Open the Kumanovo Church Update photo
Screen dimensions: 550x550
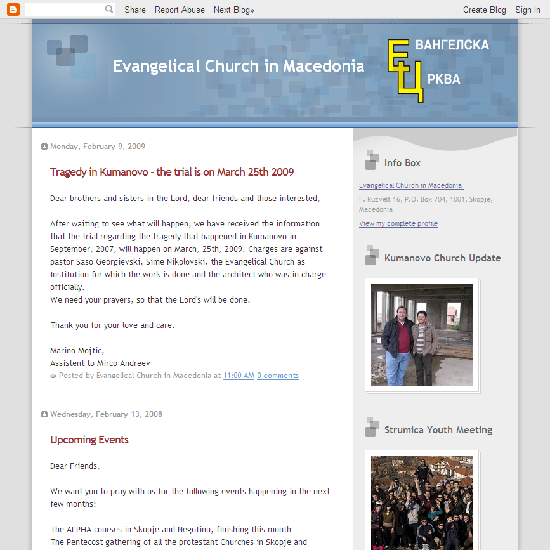[422, 335]
